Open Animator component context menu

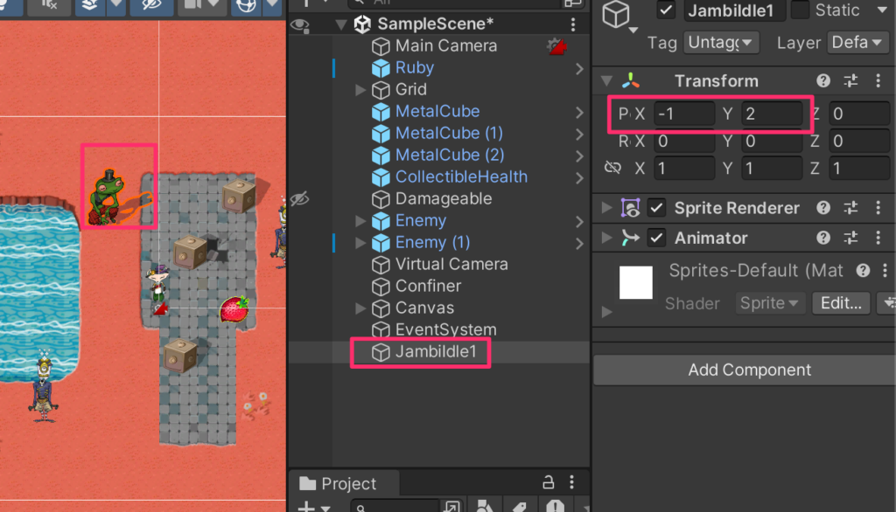878,238
